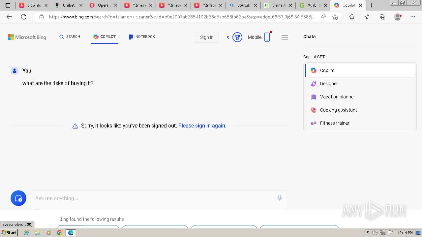Viewport: 422px width, 237px height.
Task: Choose the Cooking assistant GPT
Action: point(360,110)
